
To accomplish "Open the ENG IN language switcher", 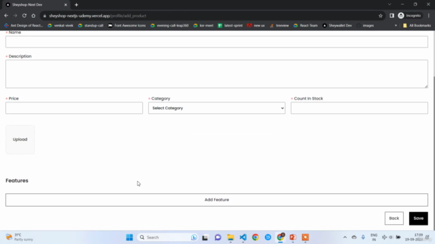I will pyautogui.click(x=374, y=237).
